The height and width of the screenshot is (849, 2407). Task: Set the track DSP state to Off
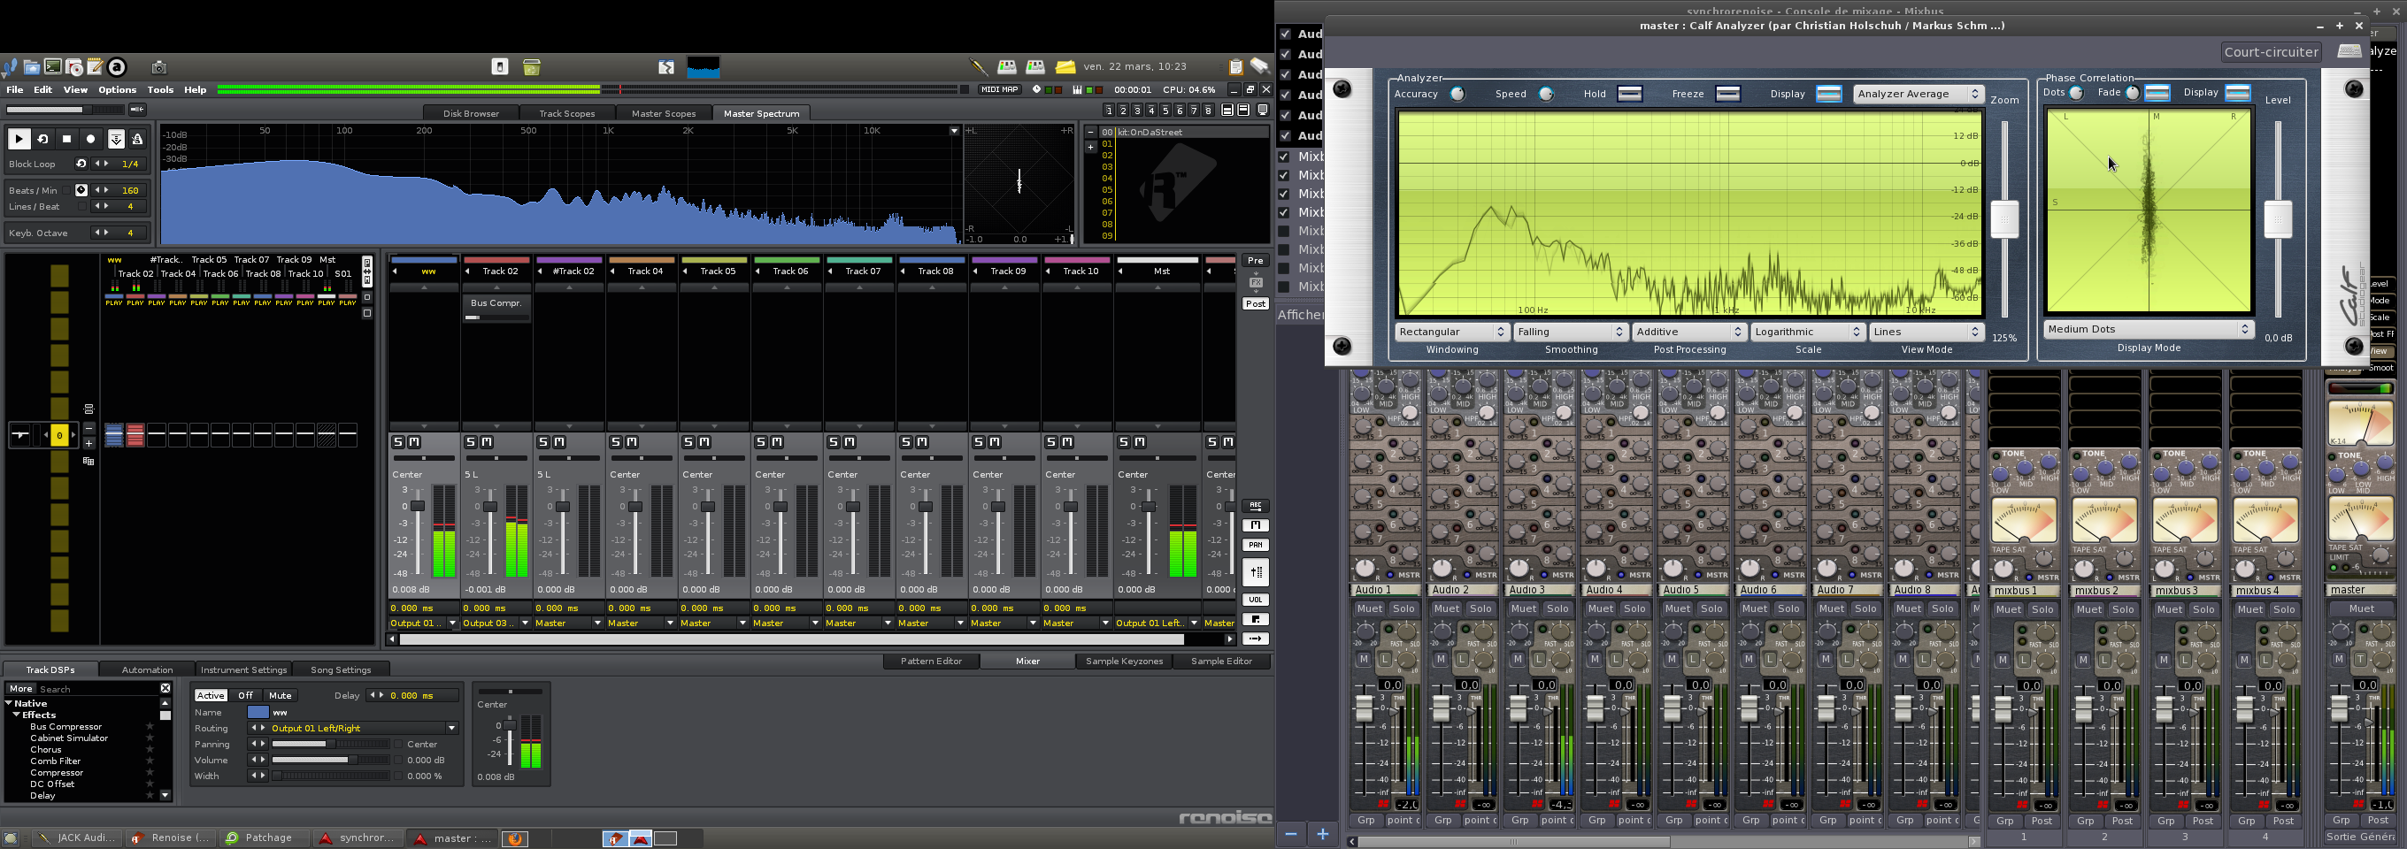[x=245, y=695]
